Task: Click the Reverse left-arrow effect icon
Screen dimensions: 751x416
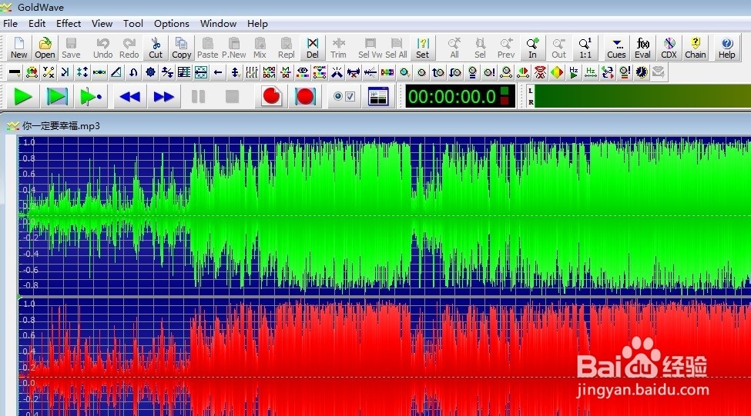Action: click(218, 72)
